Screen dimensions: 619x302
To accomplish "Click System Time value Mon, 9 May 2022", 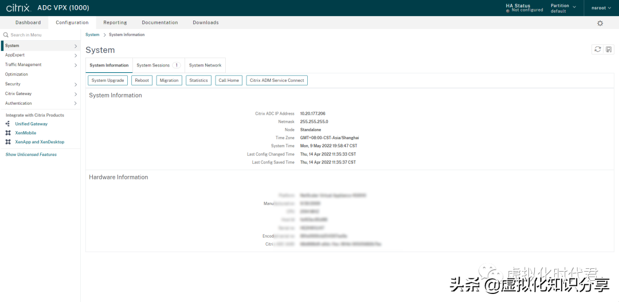I will 328,146.
